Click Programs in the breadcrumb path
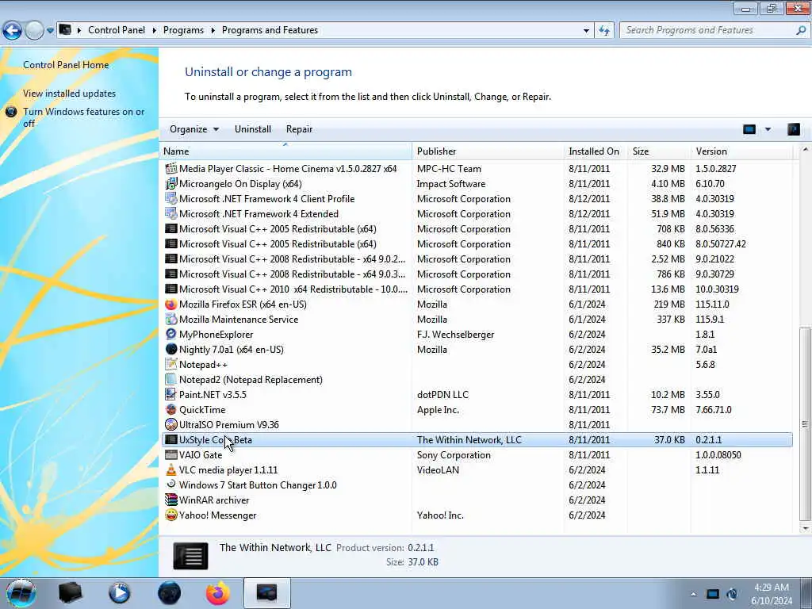Viewport: 812px width, 609px height. coord(183,31)
